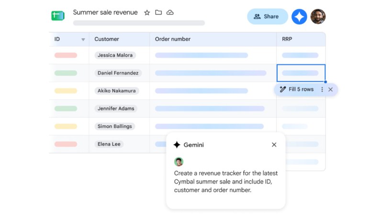Screen dimensions: 383x215
Task: Click the order number cell for Jennifer Adams
Action: point(213,108)
